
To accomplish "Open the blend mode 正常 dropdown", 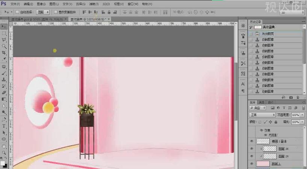I will click(x=262, y=115).
